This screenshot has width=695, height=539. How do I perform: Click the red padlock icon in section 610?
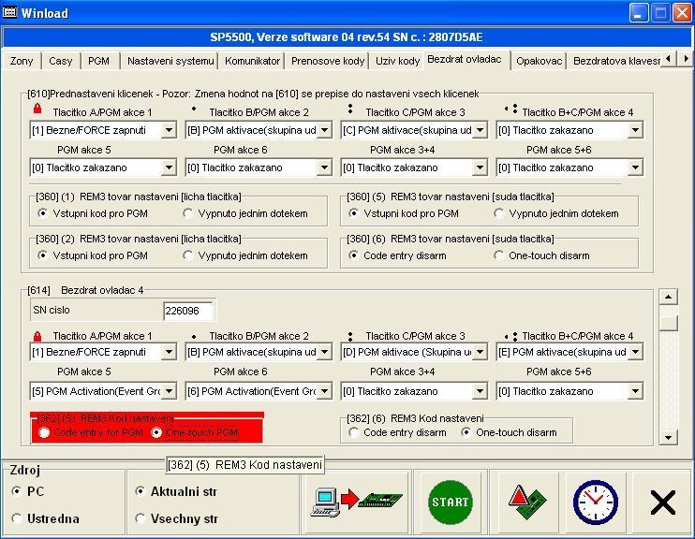[x=37, y=111]
